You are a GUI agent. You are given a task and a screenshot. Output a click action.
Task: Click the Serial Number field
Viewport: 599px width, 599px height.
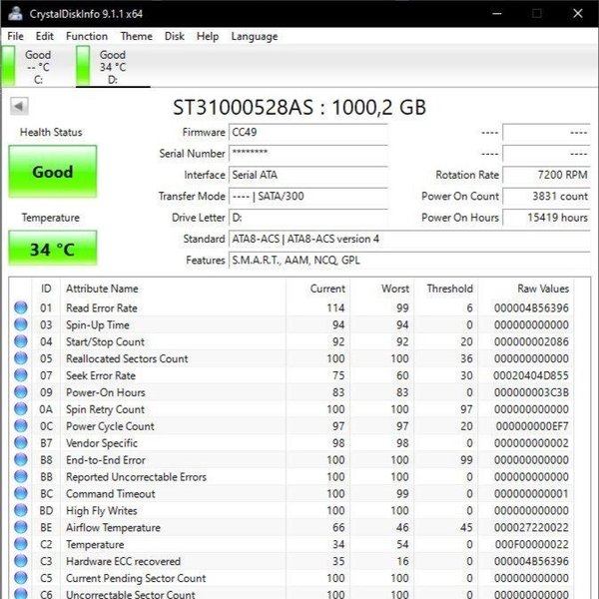click(x=306, y=154)
